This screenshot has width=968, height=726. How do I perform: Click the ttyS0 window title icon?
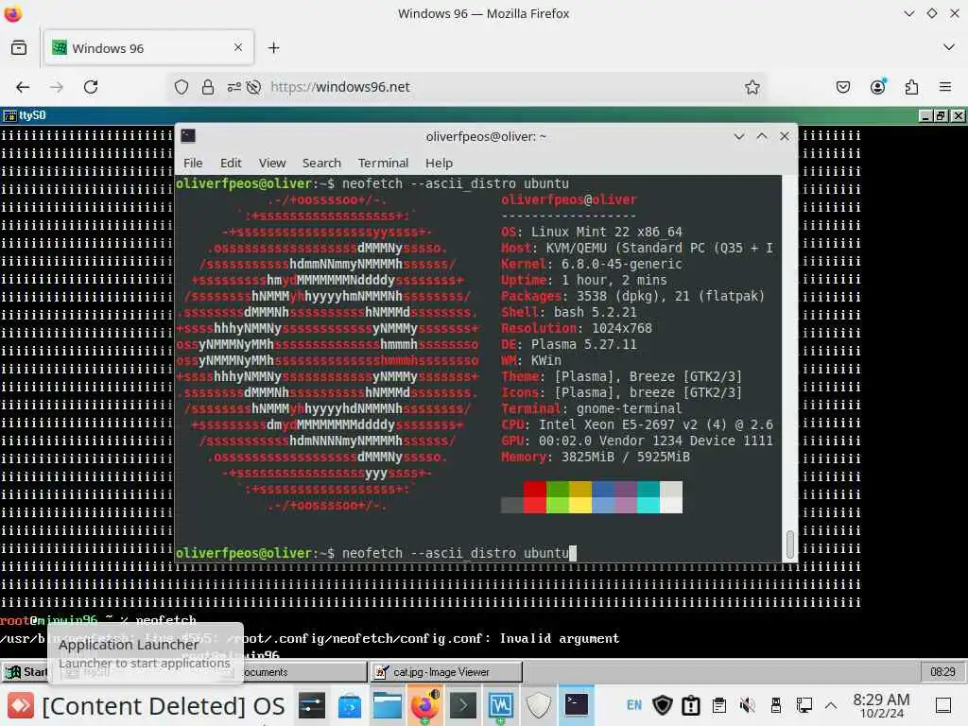tap(9, 115)
